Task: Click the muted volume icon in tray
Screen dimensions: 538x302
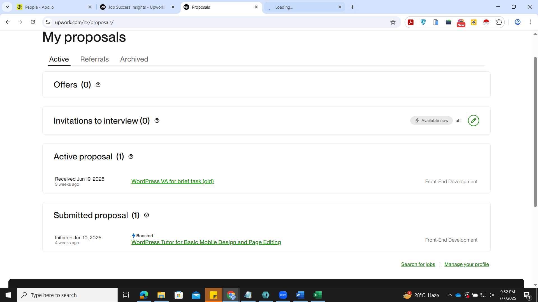Action: [x=491, y=295]
